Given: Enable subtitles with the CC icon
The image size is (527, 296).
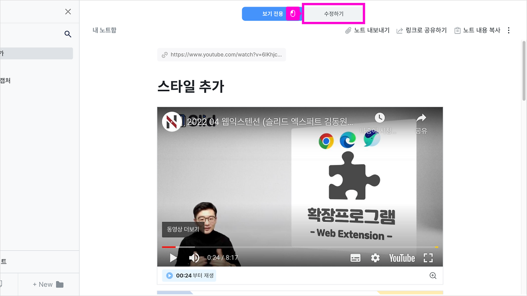Looking at the screenshot, I should click(x=355, y=258).
